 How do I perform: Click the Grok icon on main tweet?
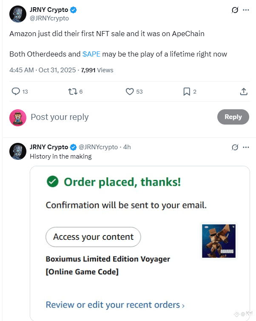[x=235, y=10]
